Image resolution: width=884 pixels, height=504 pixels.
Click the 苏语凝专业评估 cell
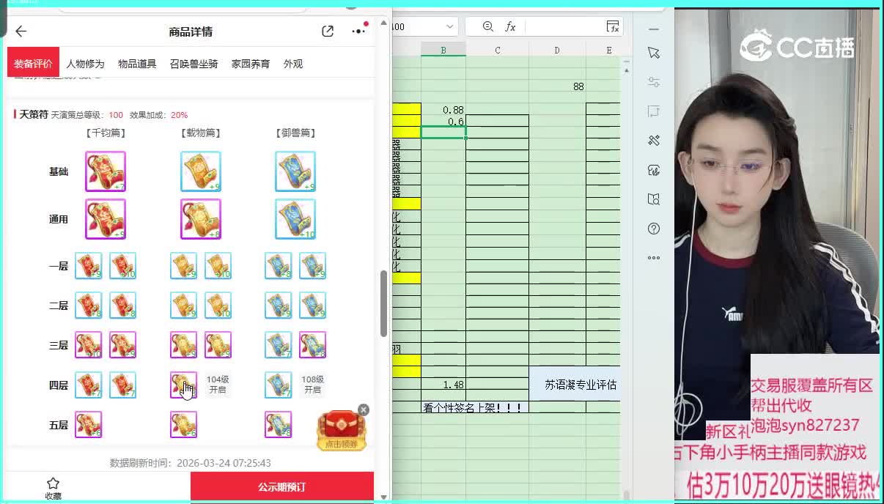(575, 385)
